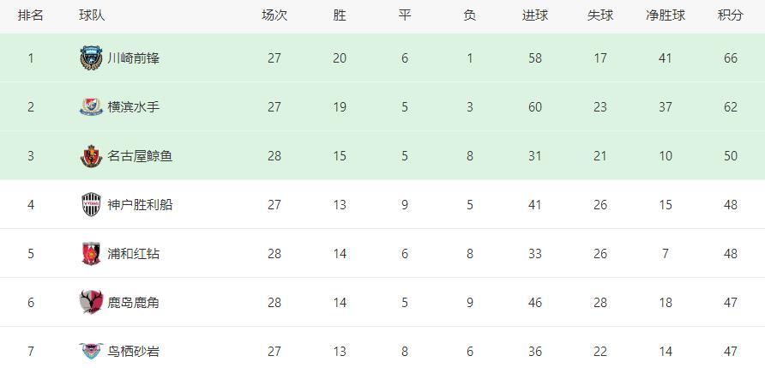Image resolution: width=765 pixels, height=368 pixels.
Task: Open the 川崎前锋 team name link
Action: (133, 58)
